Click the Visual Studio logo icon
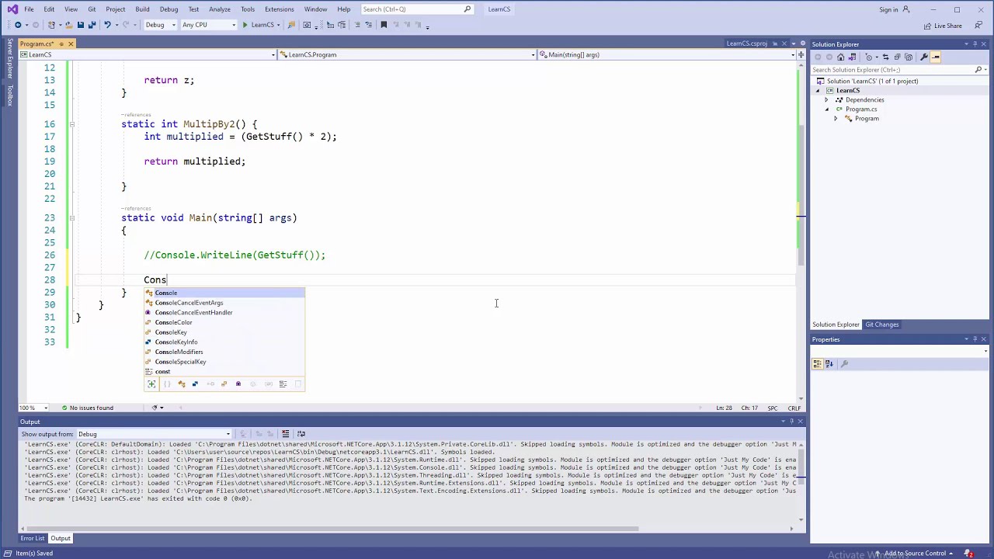The width and height of the screenshot is (994, 559). 12,9
